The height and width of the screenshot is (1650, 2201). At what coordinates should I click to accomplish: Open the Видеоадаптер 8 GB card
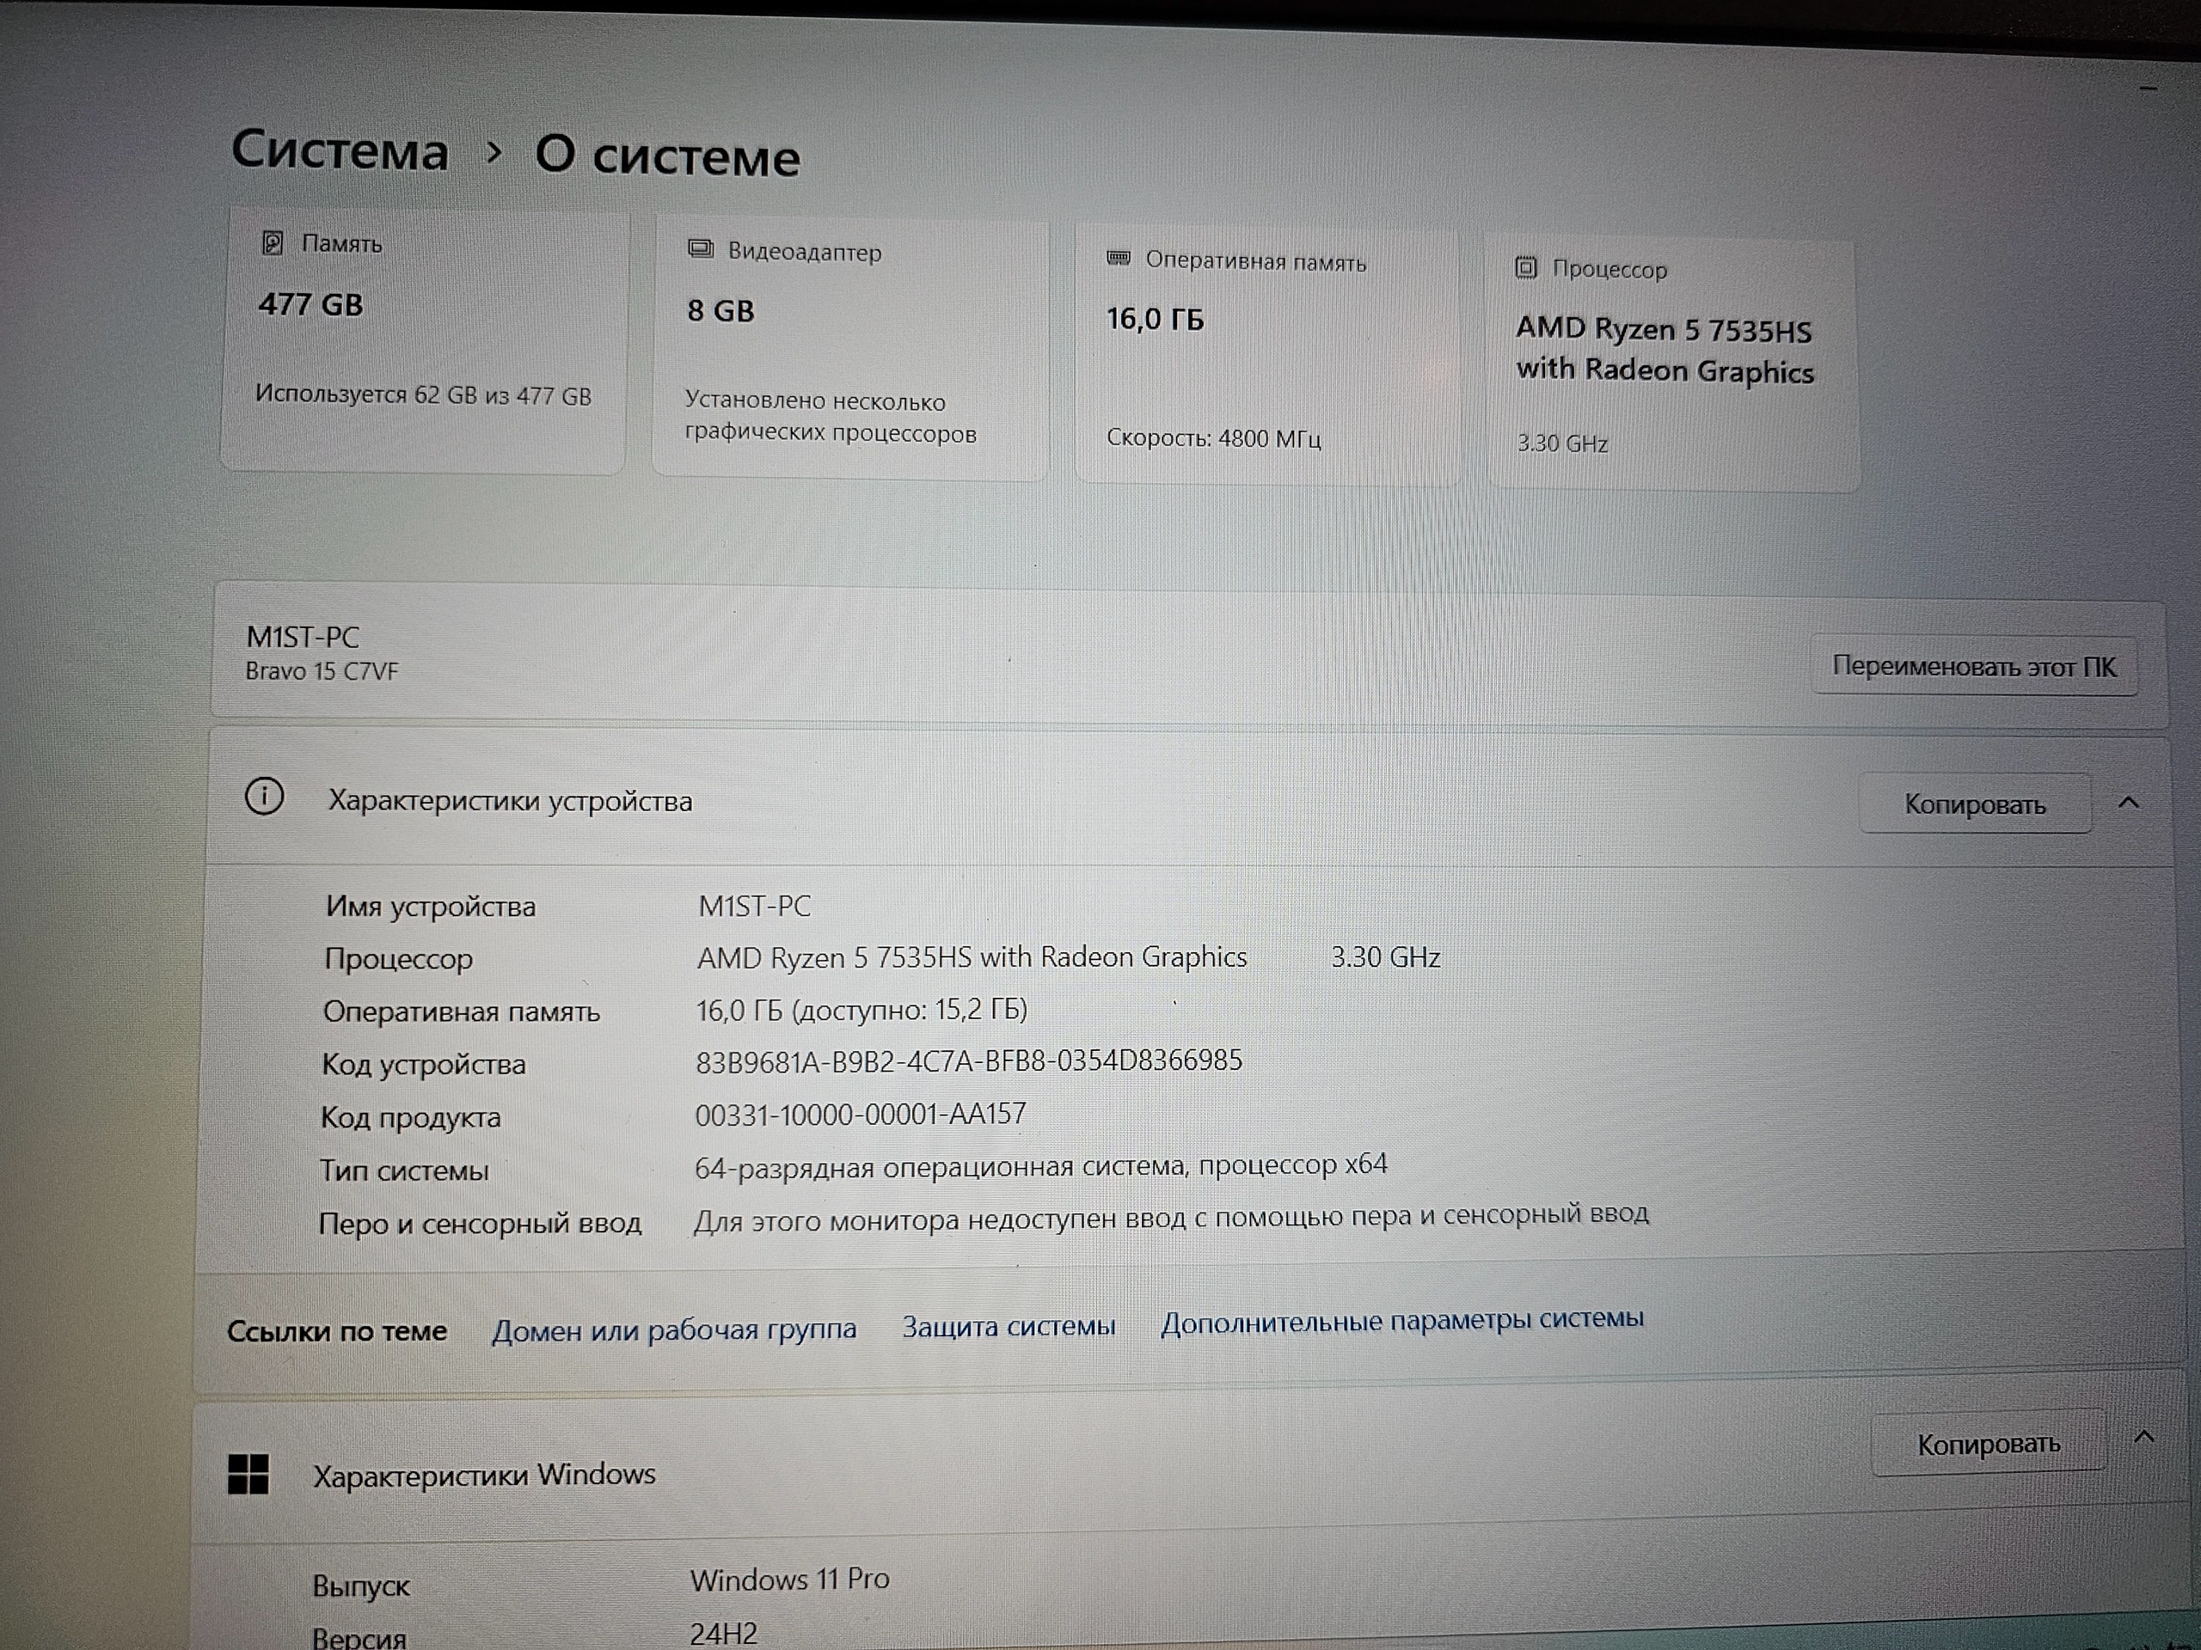click(x=851, y=349)
